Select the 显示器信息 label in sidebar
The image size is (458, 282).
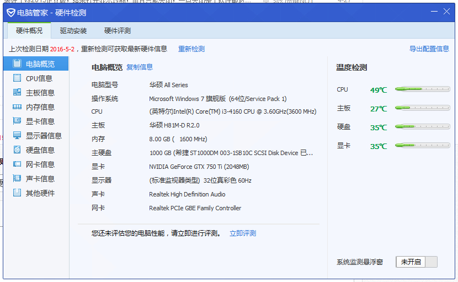[x=44, y=136]
